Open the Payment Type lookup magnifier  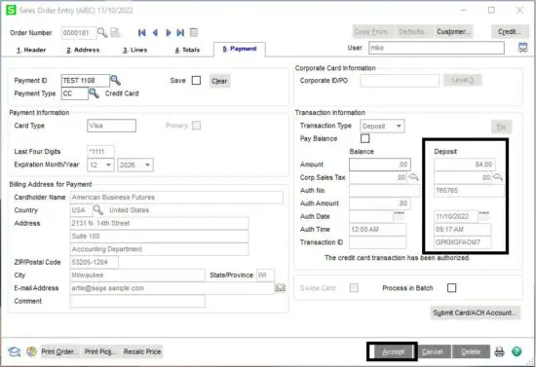[94, 93]
